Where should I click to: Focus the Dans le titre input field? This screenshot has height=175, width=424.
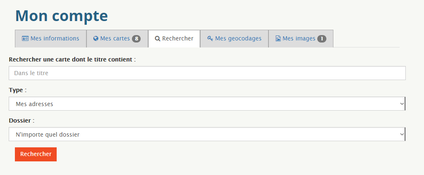[x=207, y=73]
